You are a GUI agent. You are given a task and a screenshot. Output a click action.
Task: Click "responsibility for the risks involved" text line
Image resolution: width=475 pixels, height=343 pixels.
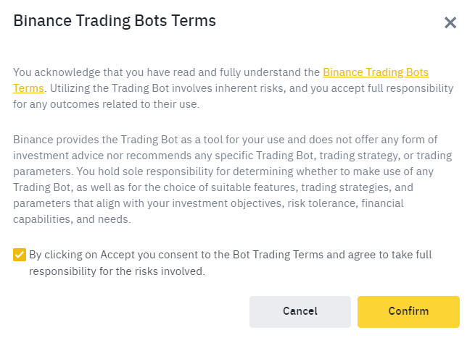tap(117, 271)
